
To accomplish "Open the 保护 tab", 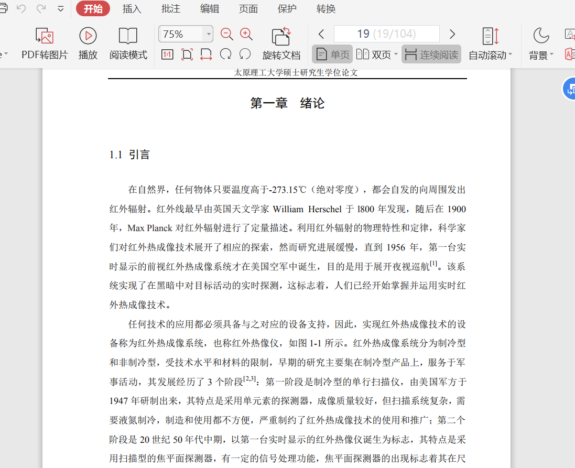I will (x=287, y=8).
